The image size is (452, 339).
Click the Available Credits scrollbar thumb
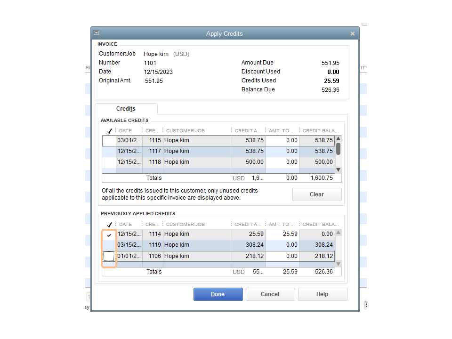tap(339, 149)
